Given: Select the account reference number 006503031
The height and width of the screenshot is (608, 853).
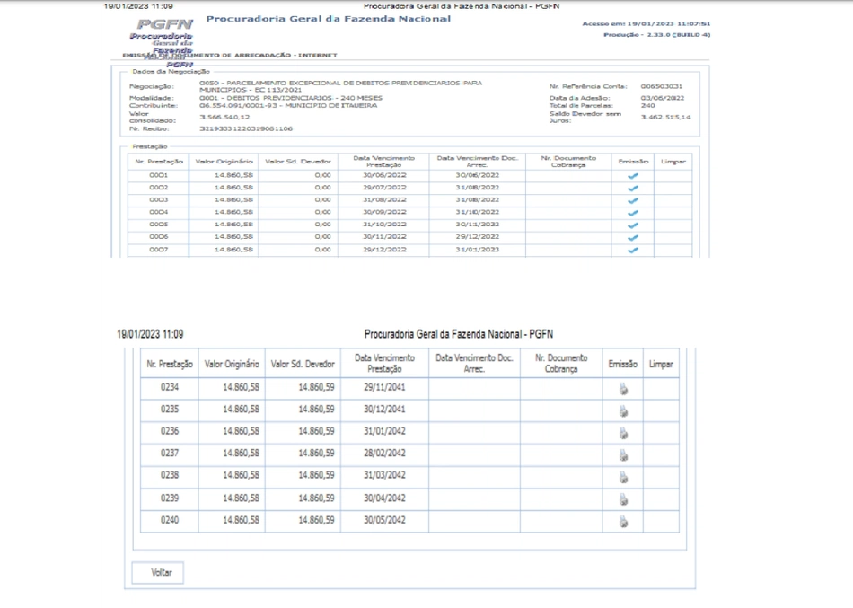Looking at the screenshot, I should click(x=661, y=86).
